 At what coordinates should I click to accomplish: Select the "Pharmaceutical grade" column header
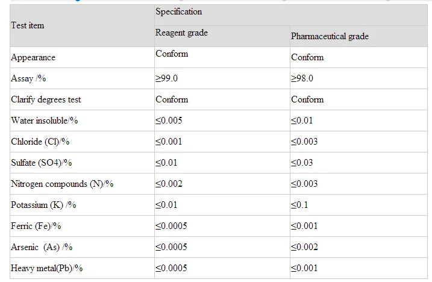click(330, 37)
